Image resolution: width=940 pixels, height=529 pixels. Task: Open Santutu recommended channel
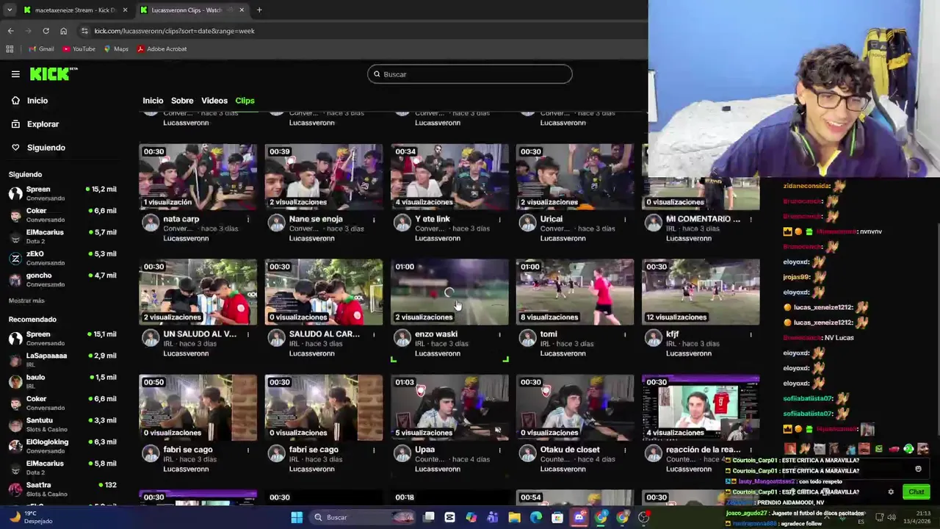(62, 424)
